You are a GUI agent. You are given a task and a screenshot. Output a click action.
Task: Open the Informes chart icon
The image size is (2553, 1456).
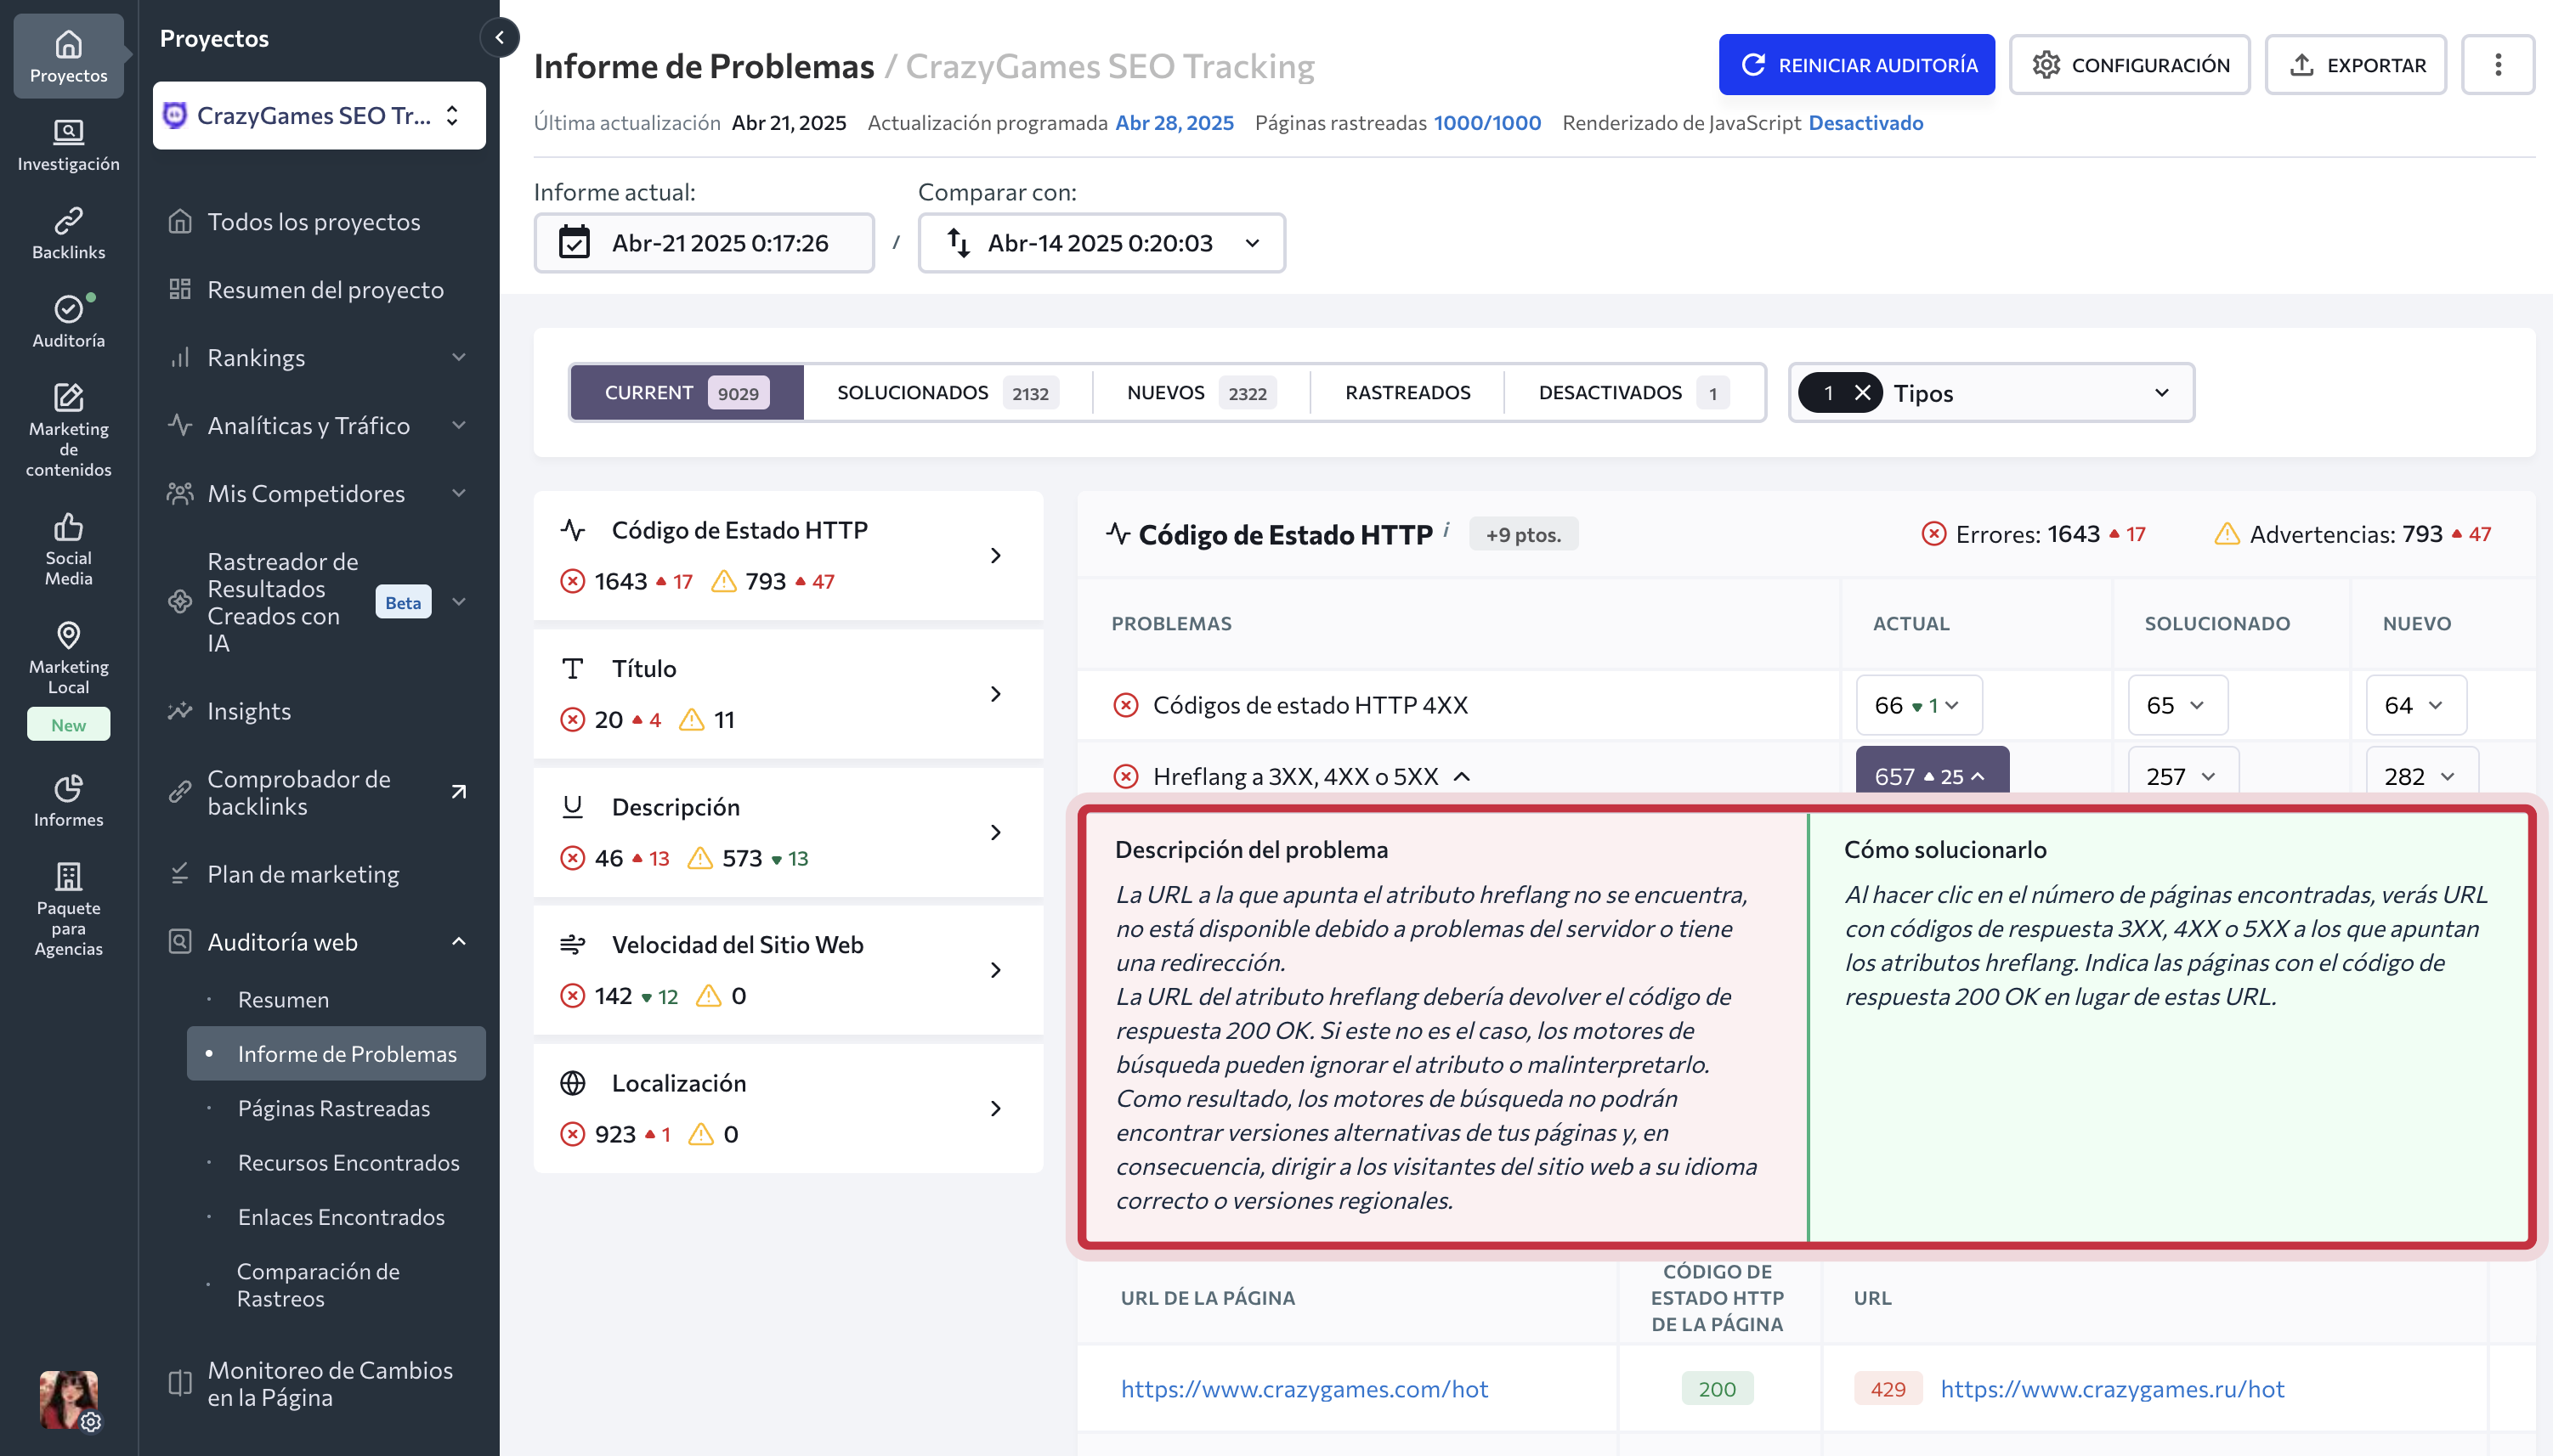[68, 788]
